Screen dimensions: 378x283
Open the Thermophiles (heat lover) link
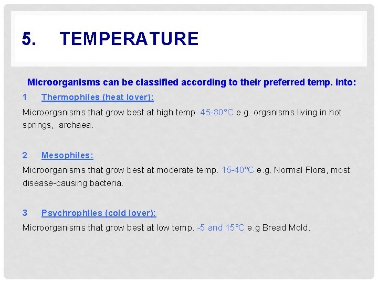(x=98, y=97)
